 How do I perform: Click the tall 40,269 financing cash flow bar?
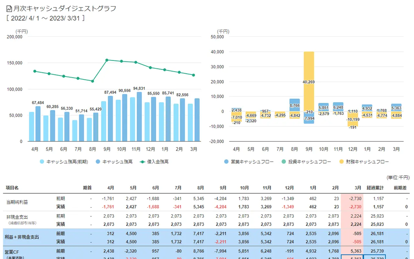tap(309, 81)
